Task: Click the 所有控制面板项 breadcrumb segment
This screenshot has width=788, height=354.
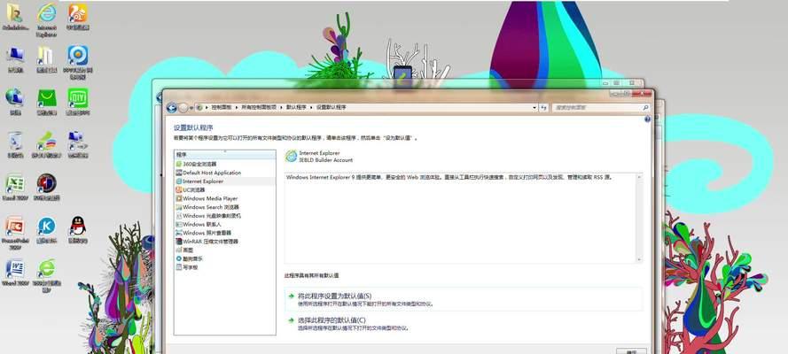Action: click(x=259, y=107)
